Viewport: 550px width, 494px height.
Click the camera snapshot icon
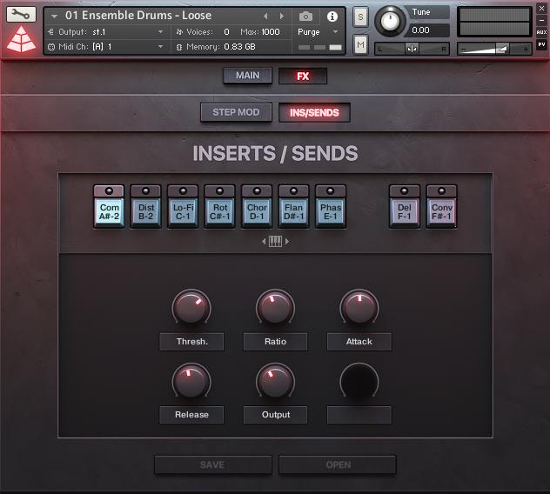click(305, 17)
